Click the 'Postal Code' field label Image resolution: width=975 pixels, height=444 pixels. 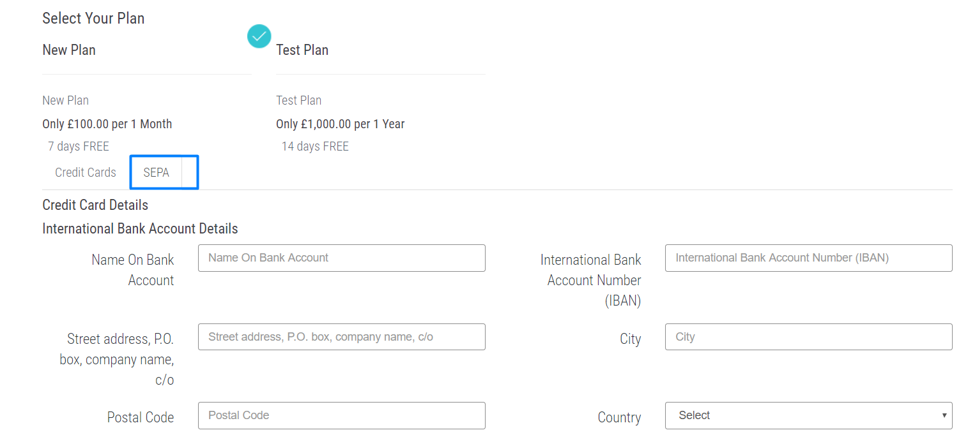tap(141, 417)
